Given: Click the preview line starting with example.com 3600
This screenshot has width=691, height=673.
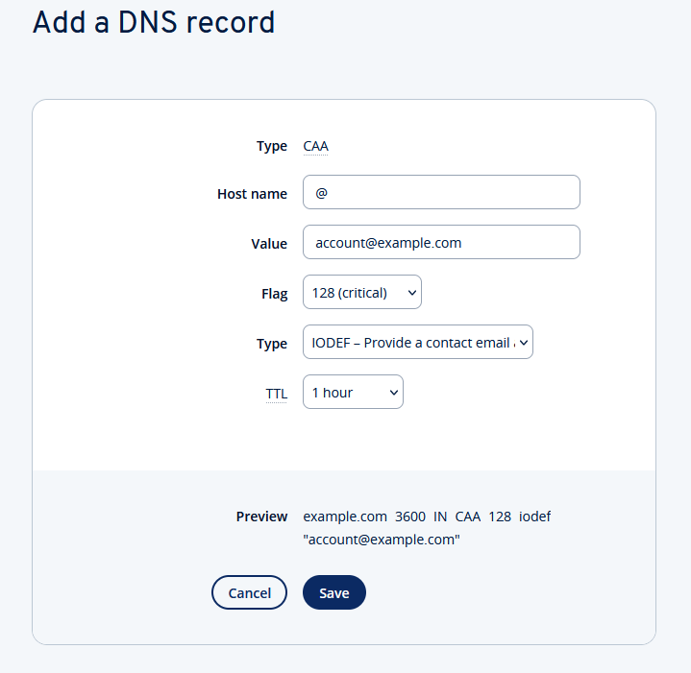Looking at the screenshot, I should pos(427,517).
